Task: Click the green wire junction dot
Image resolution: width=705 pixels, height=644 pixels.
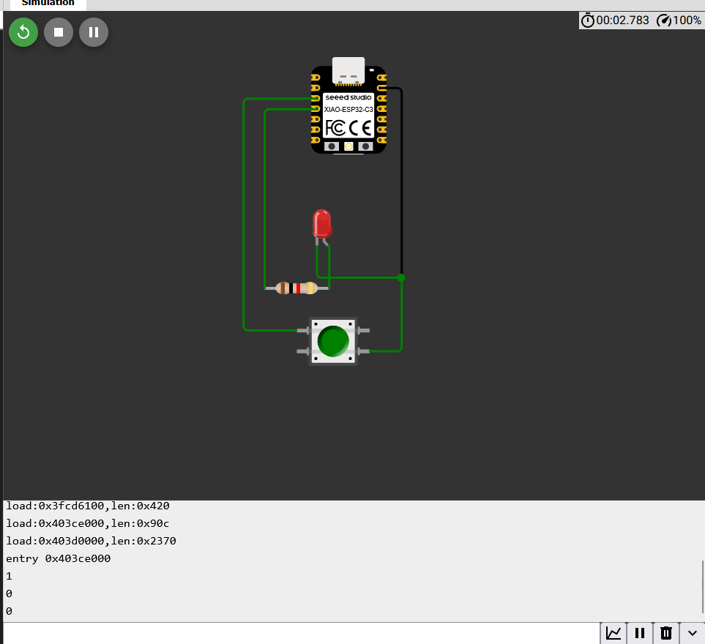Action: [401, 277]
